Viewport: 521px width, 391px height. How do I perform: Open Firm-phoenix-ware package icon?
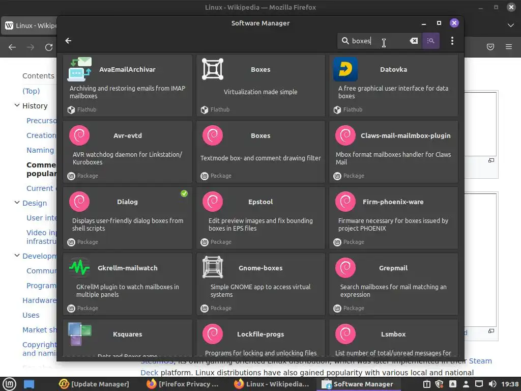point(345,202)
